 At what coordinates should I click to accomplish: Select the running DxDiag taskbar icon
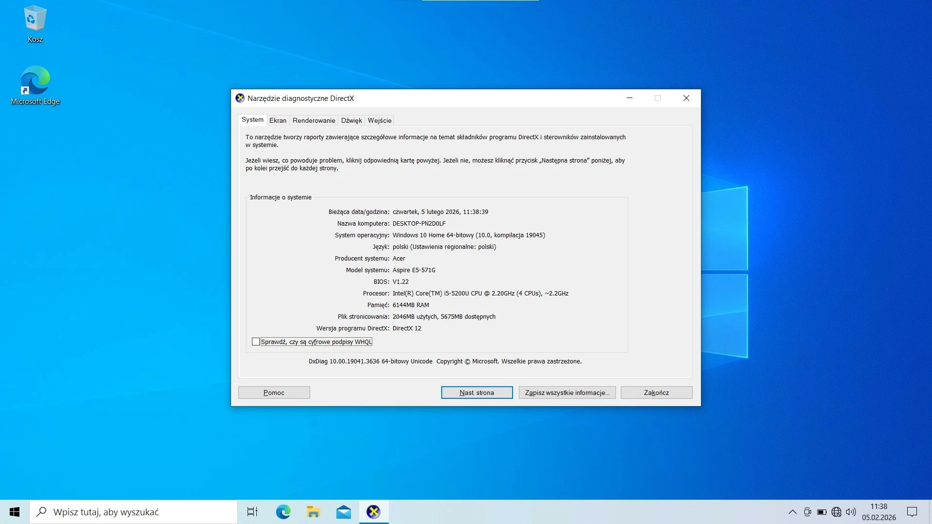coord(373,511)
